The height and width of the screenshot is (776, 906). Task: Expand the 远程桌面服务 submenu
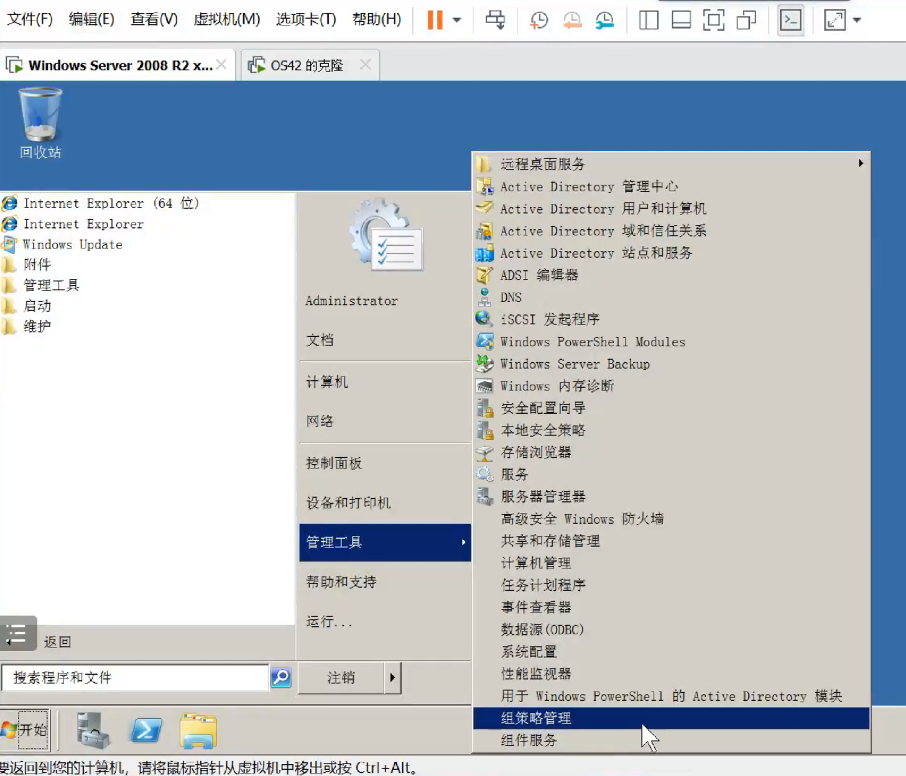(671, 164)
